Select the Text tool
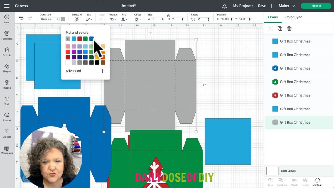The width and height of the screenshot is (334, 188). coord(7,101)
